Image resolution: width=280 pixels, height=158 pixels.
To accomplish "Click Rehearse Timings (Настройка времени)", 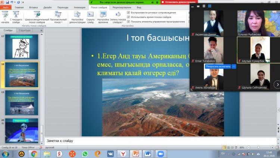I will coord(103,16).
